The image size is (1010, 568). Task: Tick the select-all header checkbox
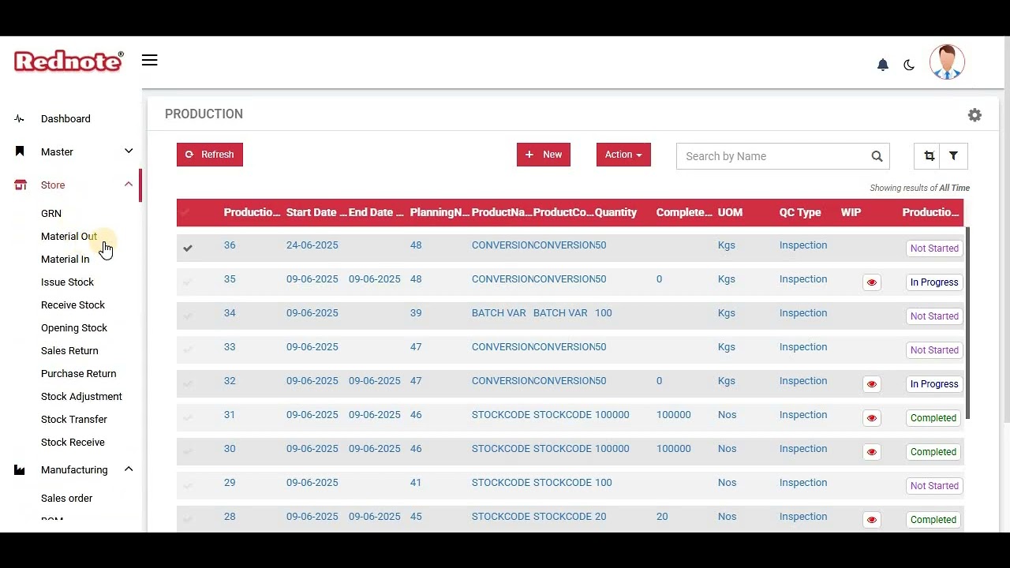click(x=187, y=212)
